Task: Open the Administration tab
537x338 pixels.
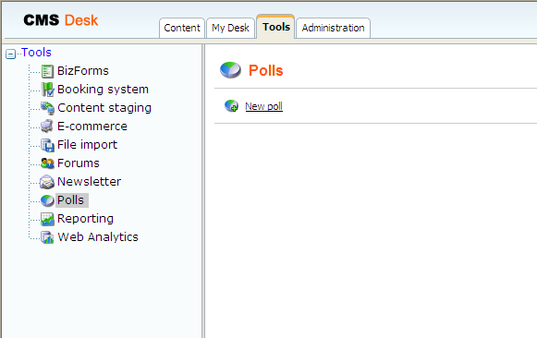Action: [x=333, y=28]
